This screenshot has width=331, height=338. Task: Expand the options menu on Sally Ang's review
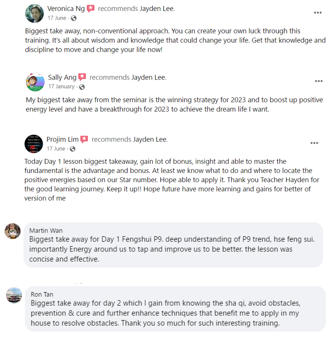(319, 81)
